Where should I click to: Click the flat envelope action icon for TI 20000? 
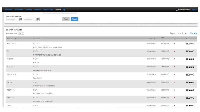point(191,59)
